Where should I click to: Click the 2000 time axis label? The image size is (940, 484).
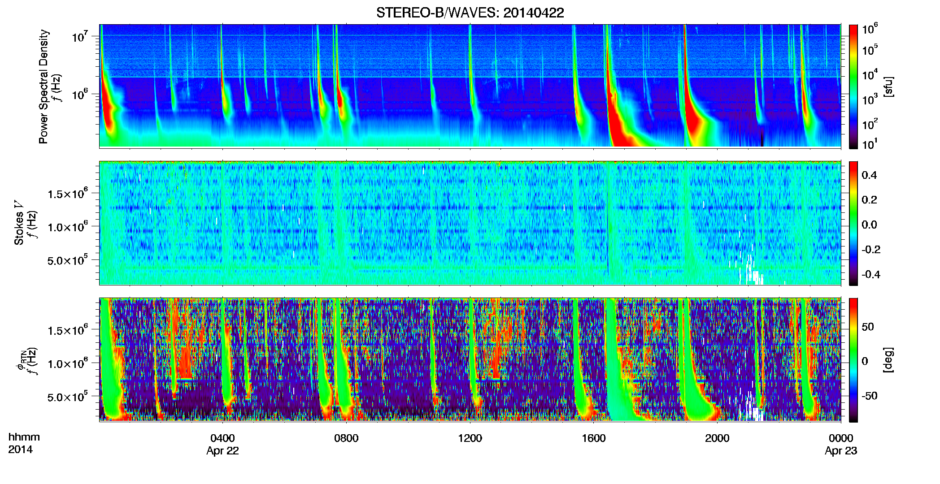tap(717, 438)
